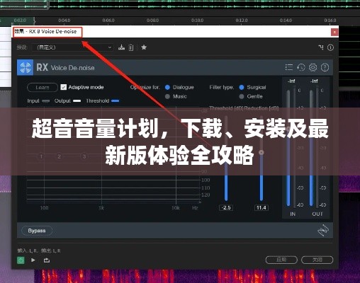Select the Gentle filter type
The image size is (360, 283).
pos(242,96)
